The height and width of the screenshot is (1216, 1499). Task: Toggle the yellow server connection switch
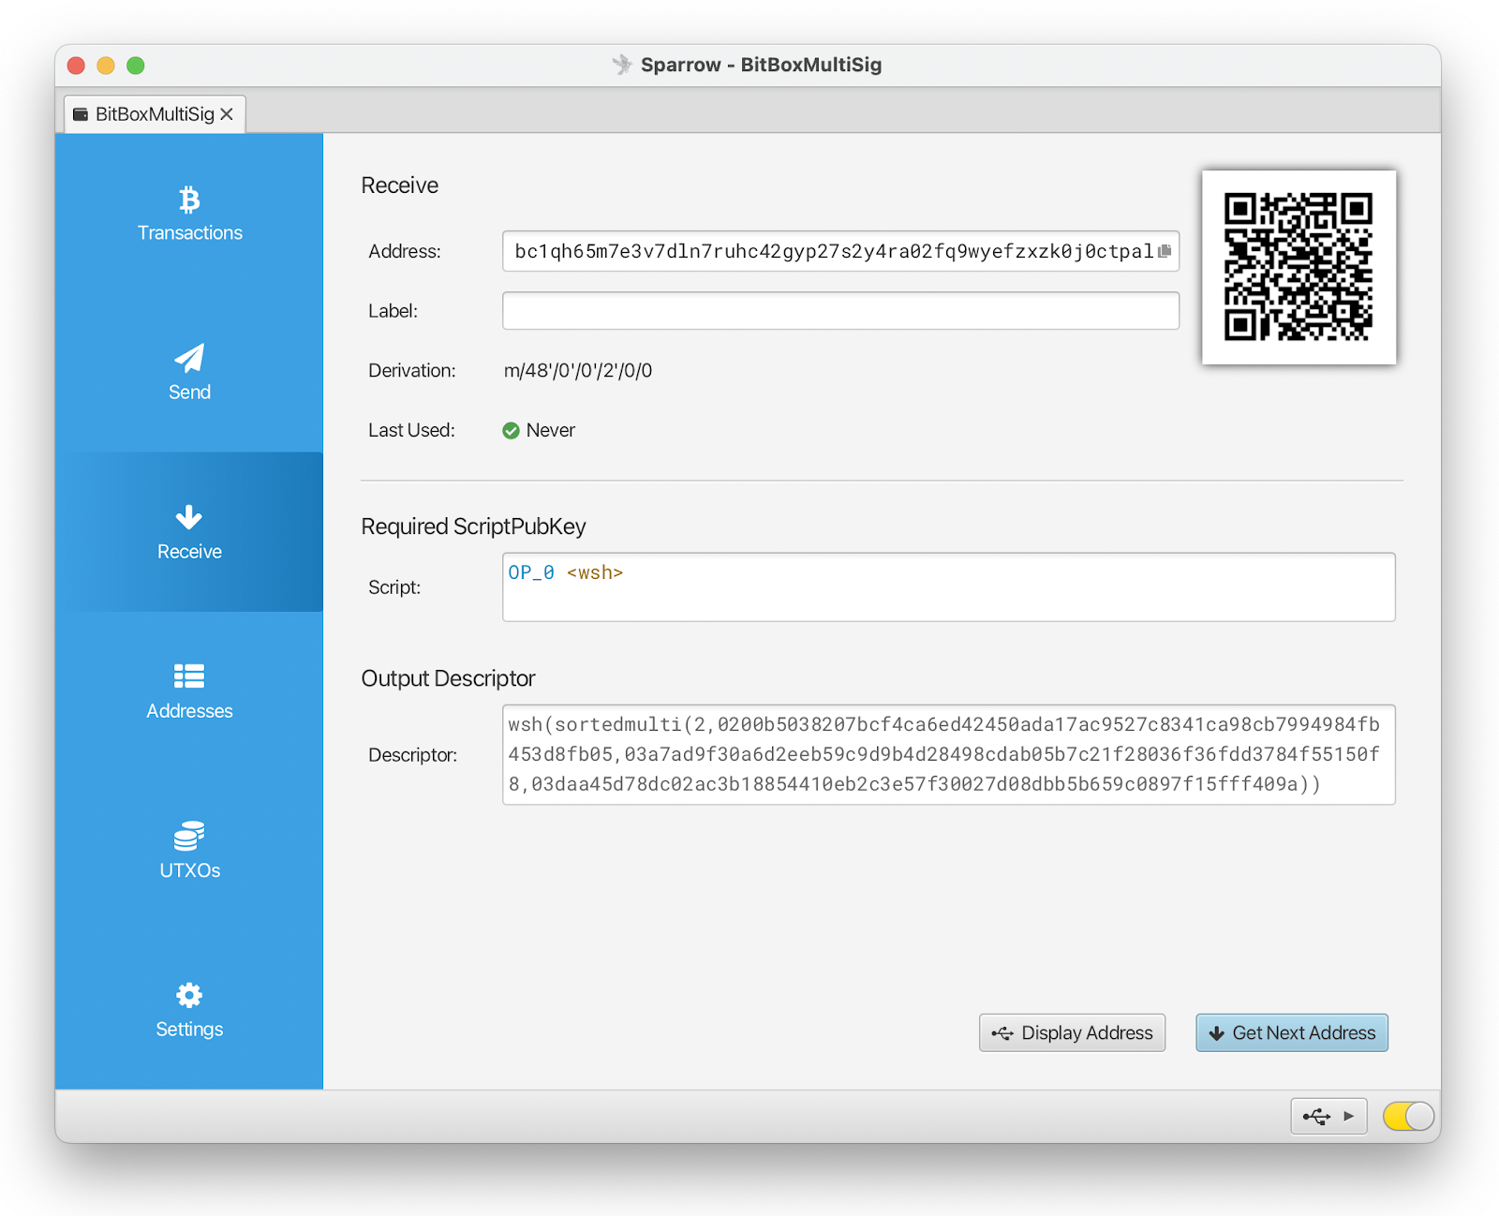tap(1408, 1116)
